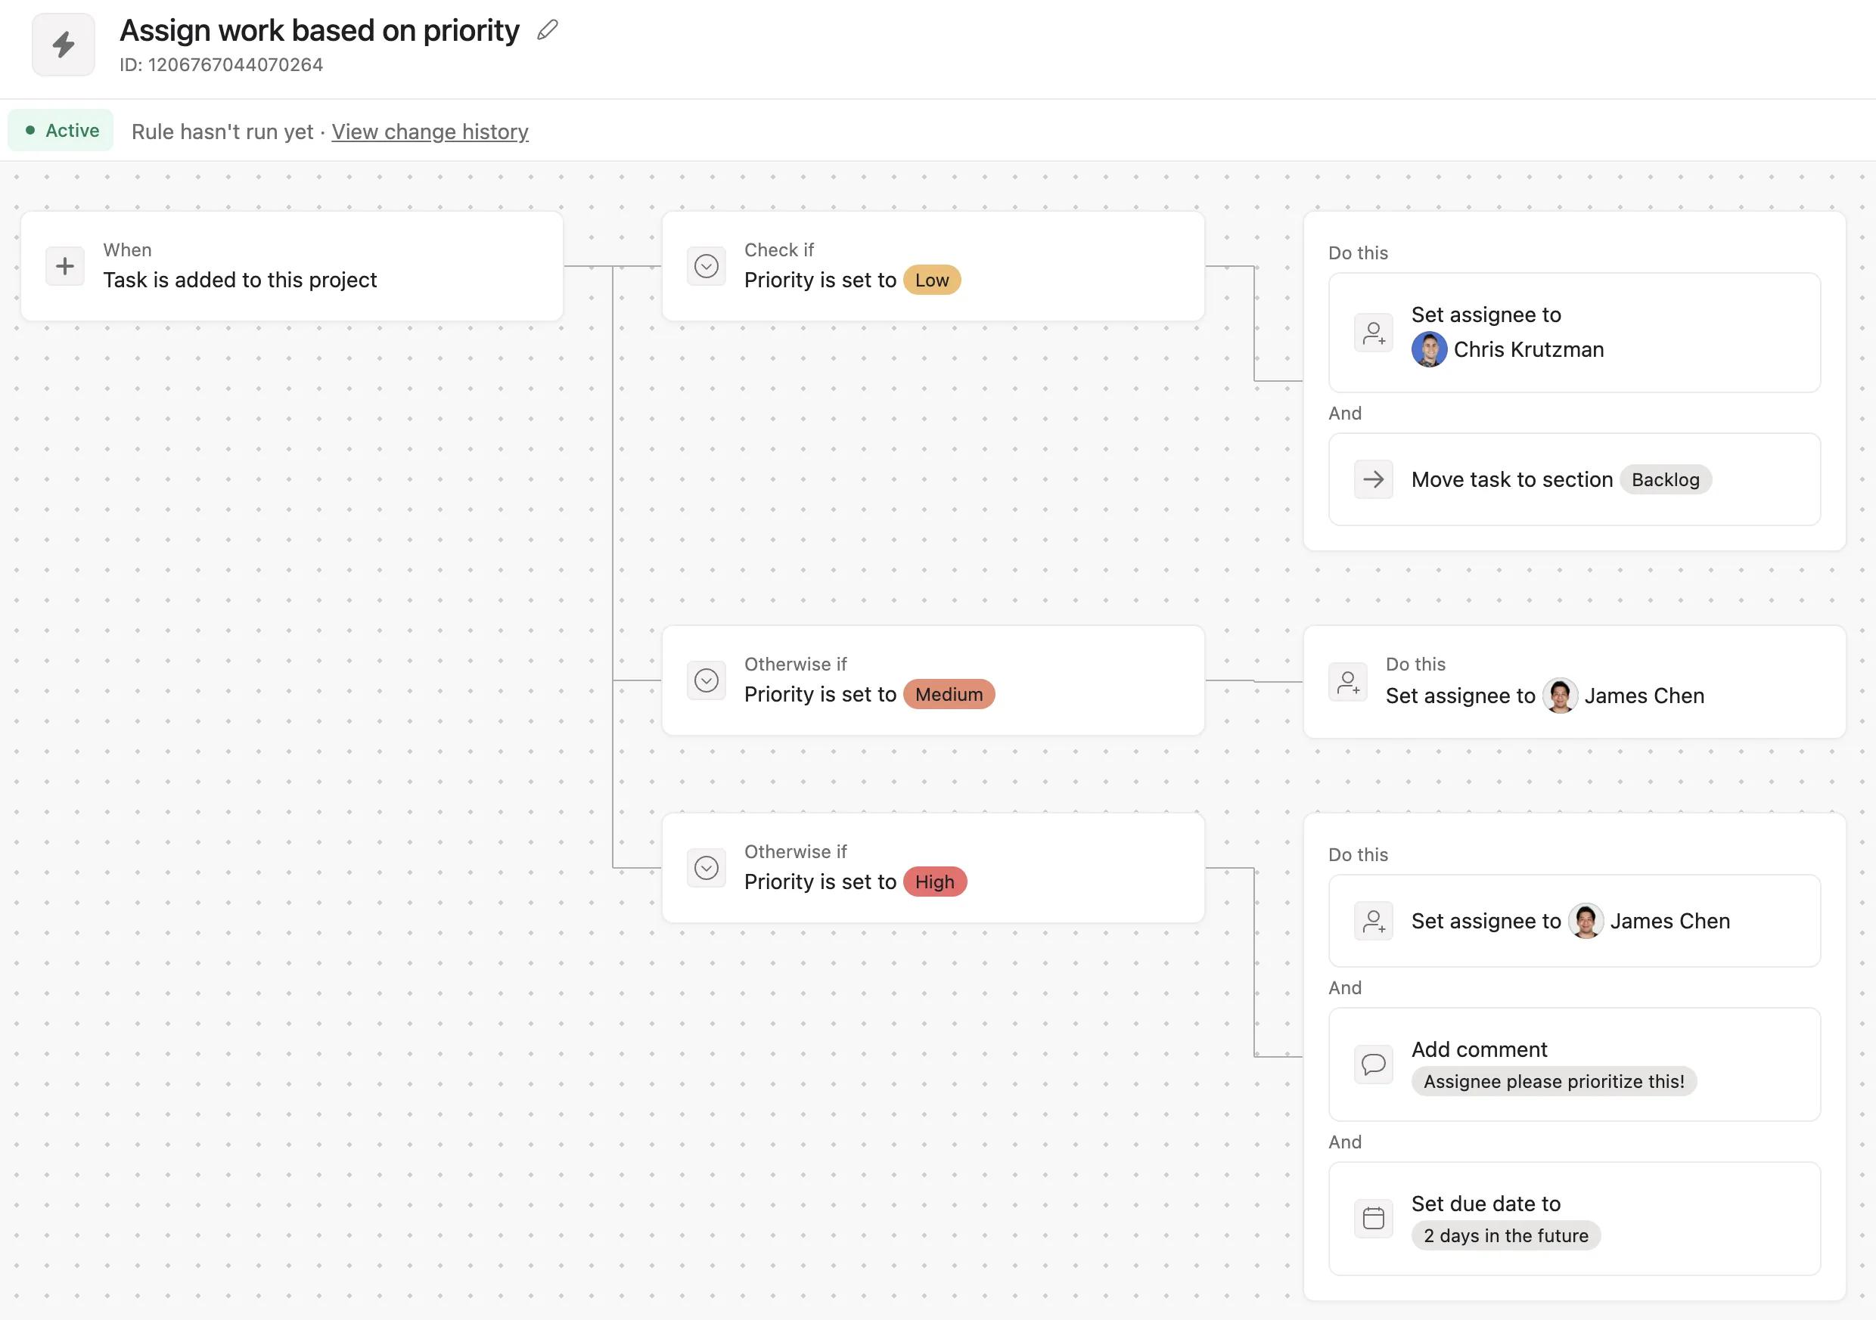Screen dimensions: 1876x1320
Task: Click assignee icon in Medium branch action
Action: pos(1347,682)
